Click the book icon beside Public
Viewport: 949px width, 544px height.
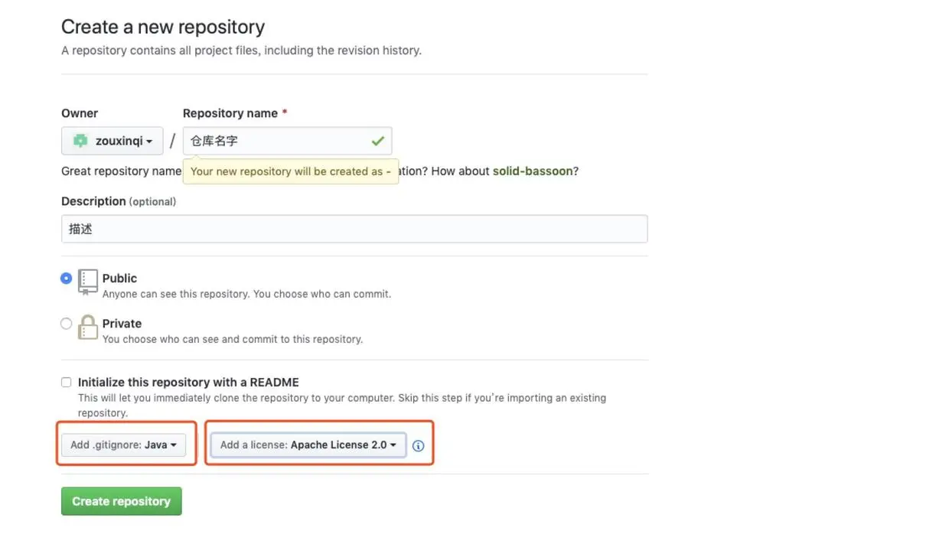point(88,281)
